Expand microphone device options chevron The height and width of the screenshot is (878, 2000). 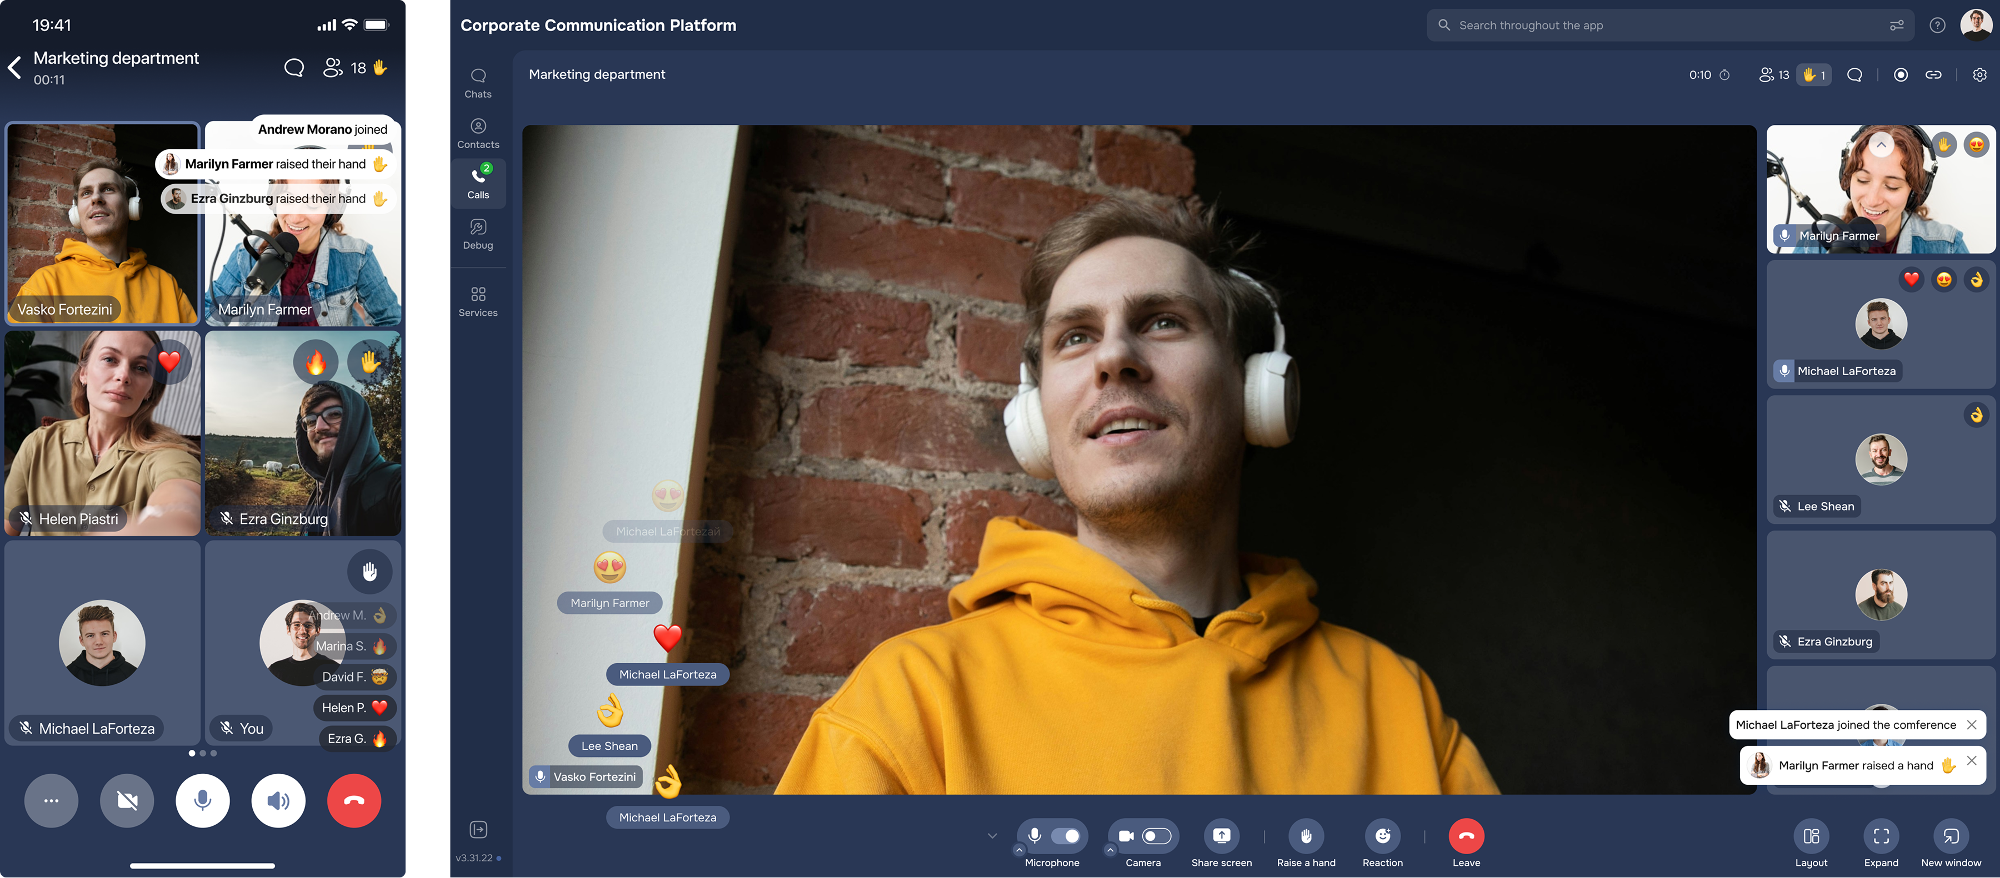pos(1019,850)
